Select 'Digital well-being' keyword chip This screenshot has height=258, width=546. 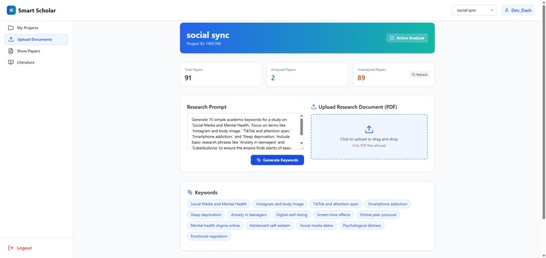(291, 215)
